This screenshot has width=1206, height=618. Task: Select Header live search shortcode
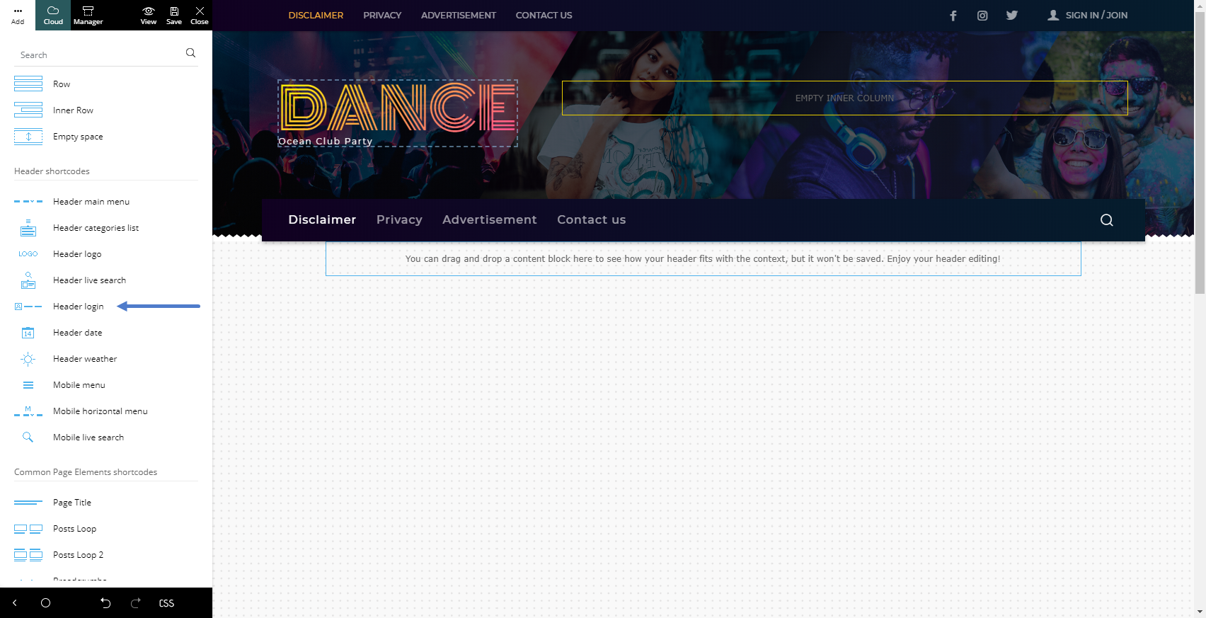(106, 280)
